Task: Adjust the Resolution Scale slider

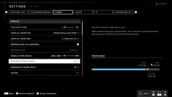Action: [x=67, y=56]
